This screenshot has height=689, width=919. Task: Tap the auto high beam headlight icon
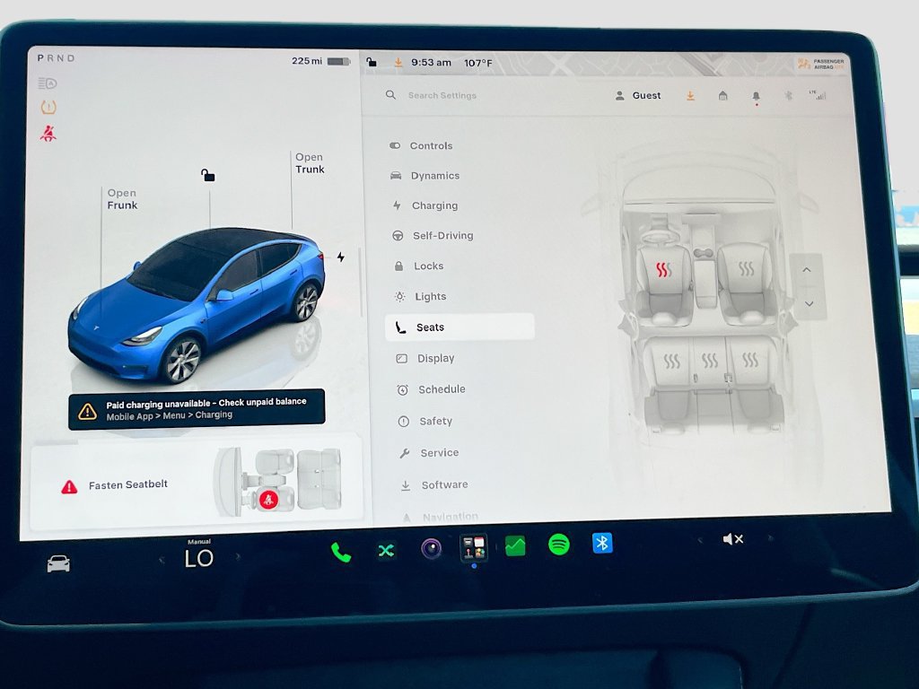[x=47, y=83]
